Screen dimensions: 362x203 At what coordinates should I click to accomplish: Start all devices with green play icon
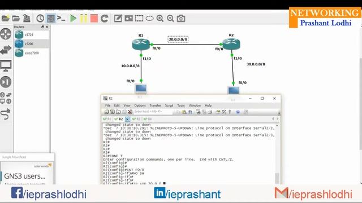pos(73,19)
